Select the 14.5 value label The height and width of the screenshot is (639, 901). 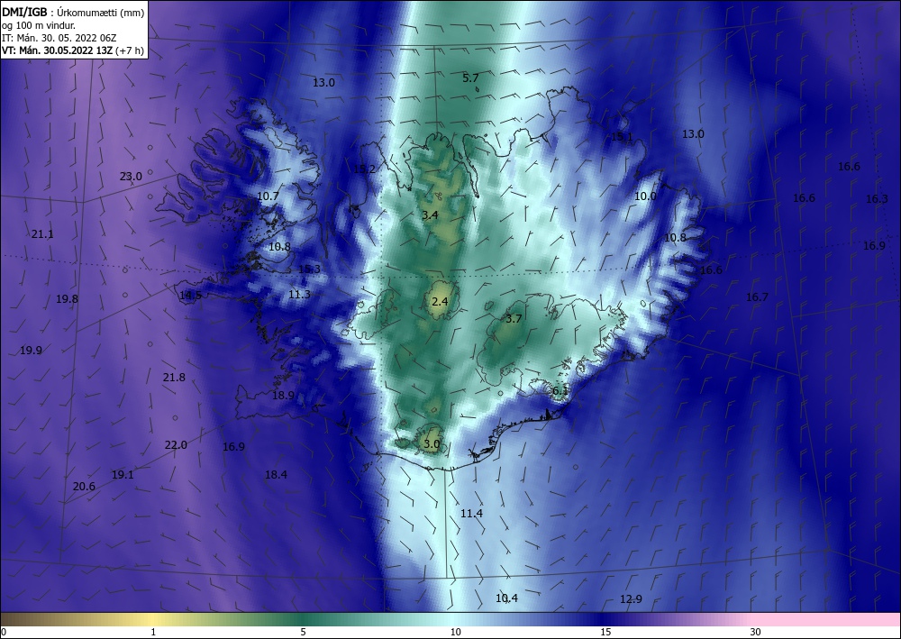point(190,296)
